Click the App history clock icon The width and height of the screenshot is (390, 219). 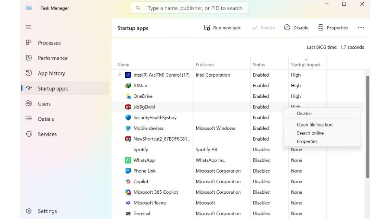click(29, 73)
